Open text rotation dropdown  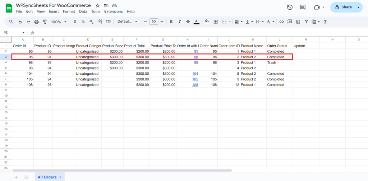tap(270, 22)
